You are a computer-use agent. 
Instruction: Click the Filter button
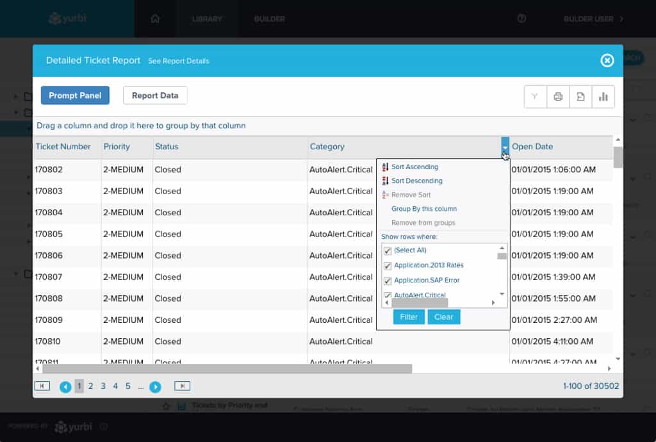point(408,316)
